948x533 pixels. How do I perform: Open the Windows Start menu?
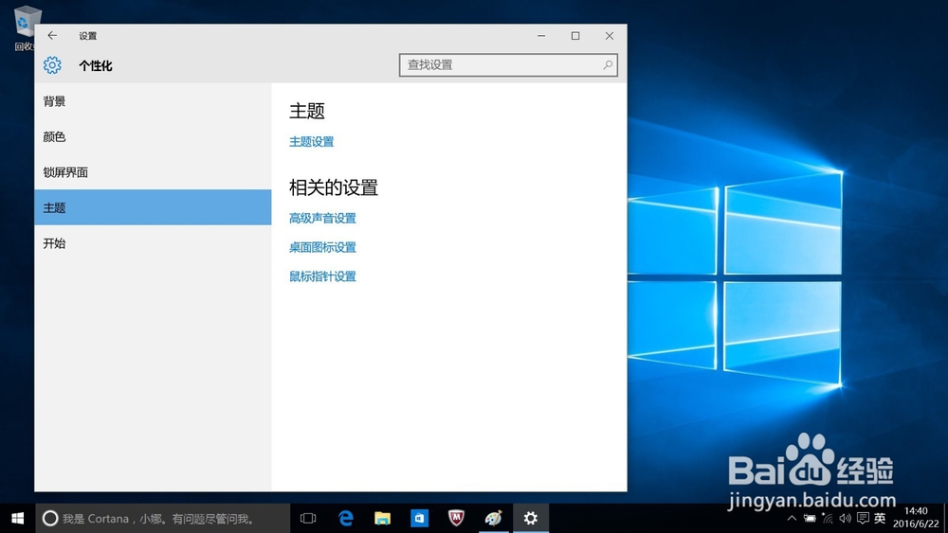(17, 519)
